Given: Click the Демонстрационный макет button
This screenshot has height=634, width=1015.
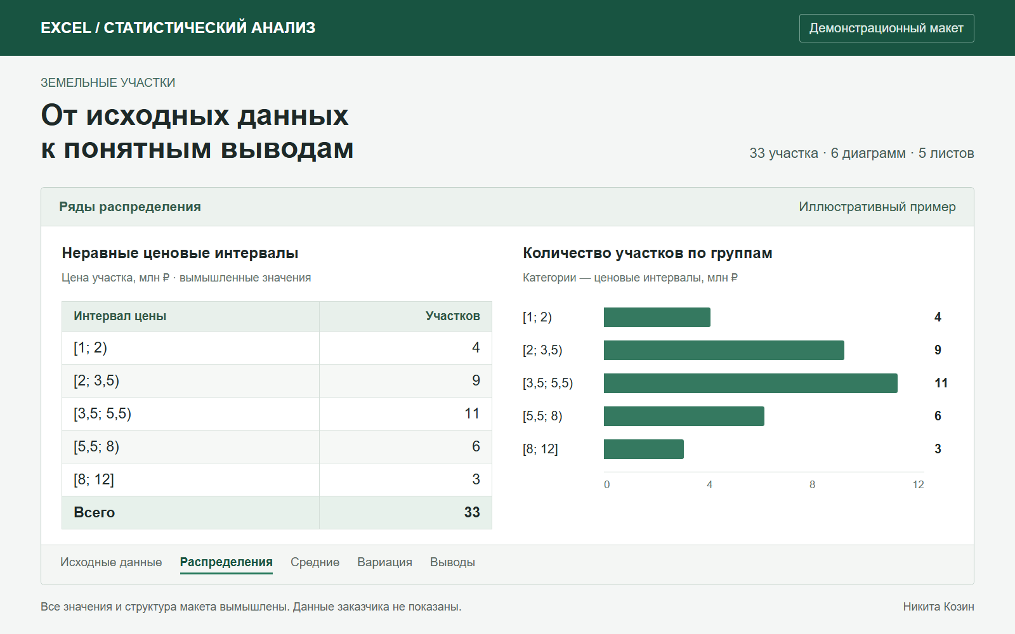Looking at the screenshot, I should [x=886, y=28].
